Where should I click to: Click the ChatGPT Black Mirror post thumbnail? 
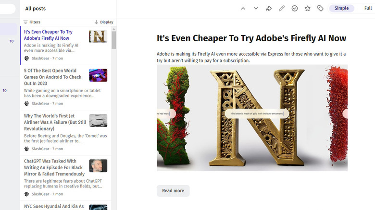[x=98, y=165]
